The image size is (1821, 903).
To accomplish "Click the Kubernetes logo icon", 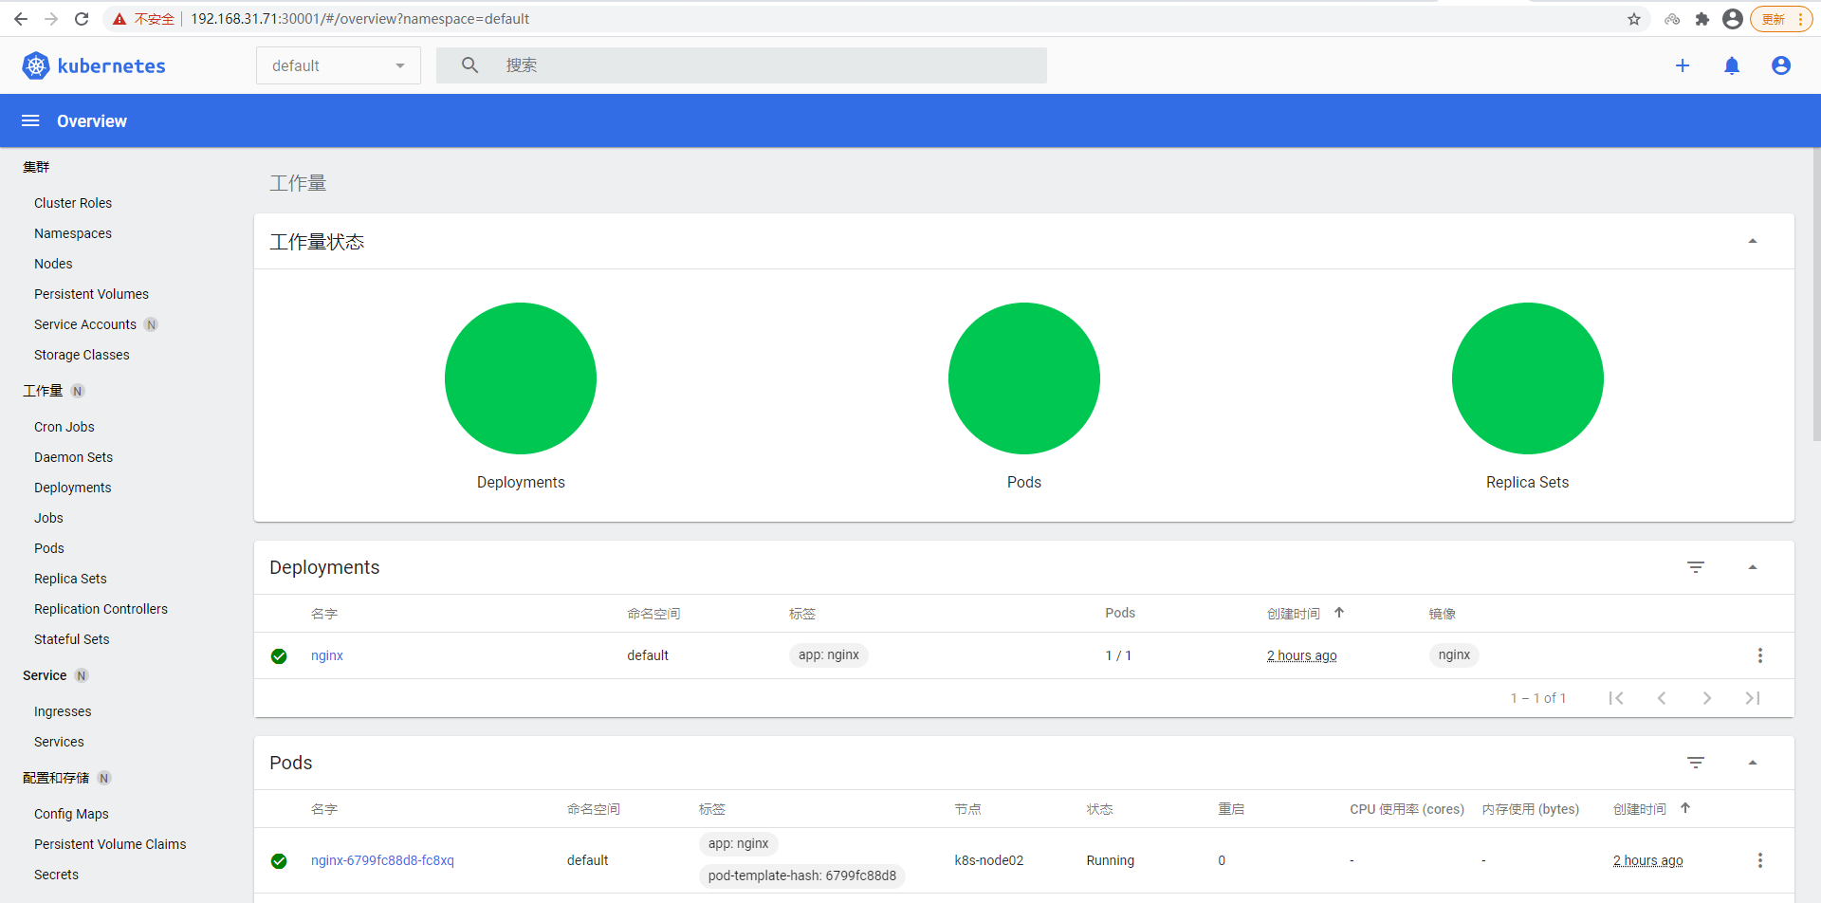I will (36, 65).
